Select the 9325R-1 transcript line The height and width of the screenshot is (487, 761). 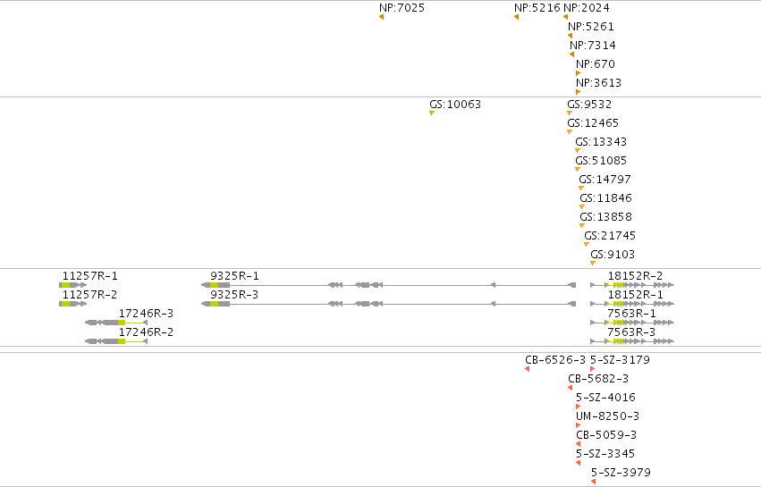389,285
